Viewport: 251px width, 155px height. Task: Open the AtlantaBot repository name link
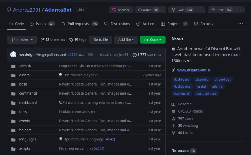click(x=58, y=10)
